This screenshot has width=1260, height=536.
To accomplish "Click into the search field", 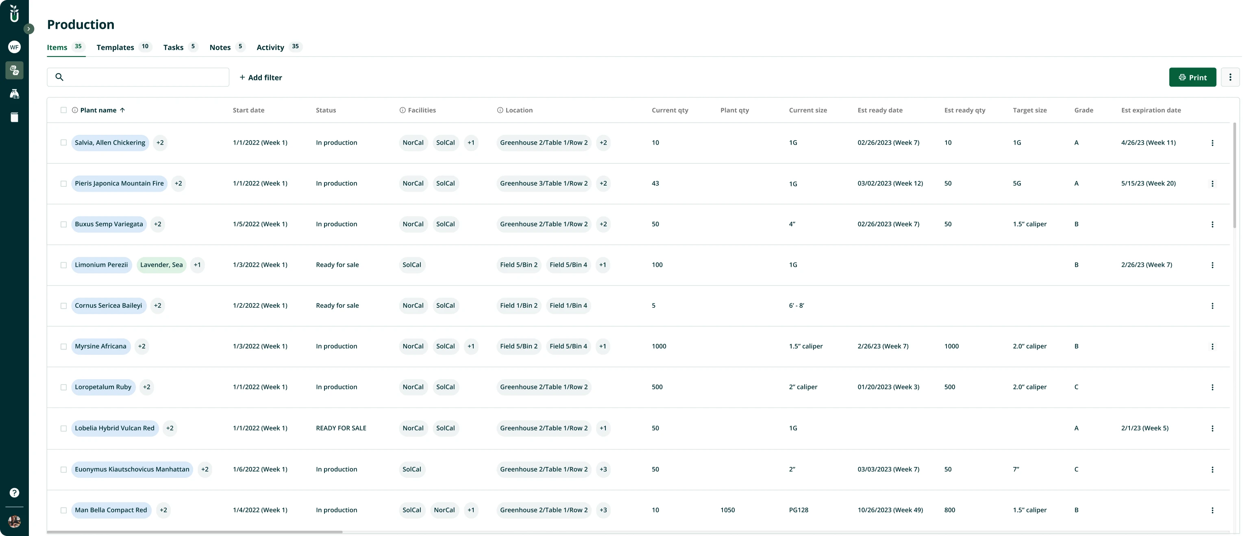I will click(x=138, y=77).
